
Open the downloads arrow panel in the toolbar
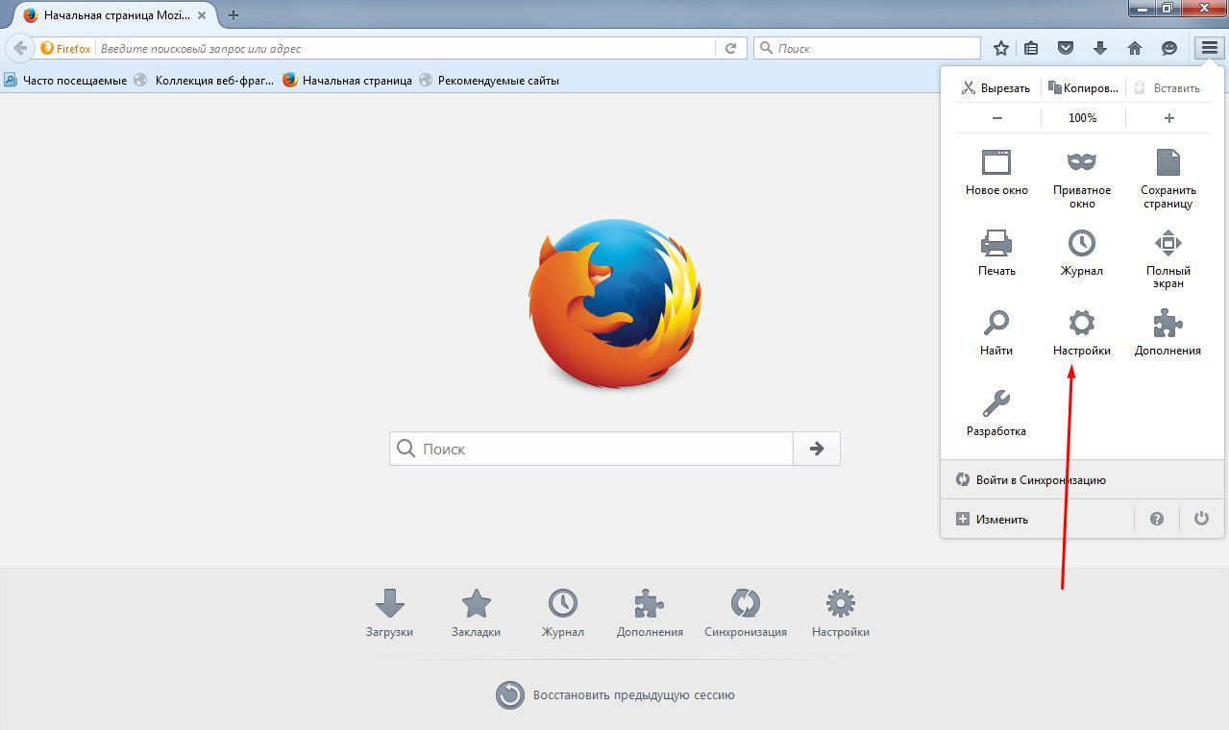(1099, 48)
